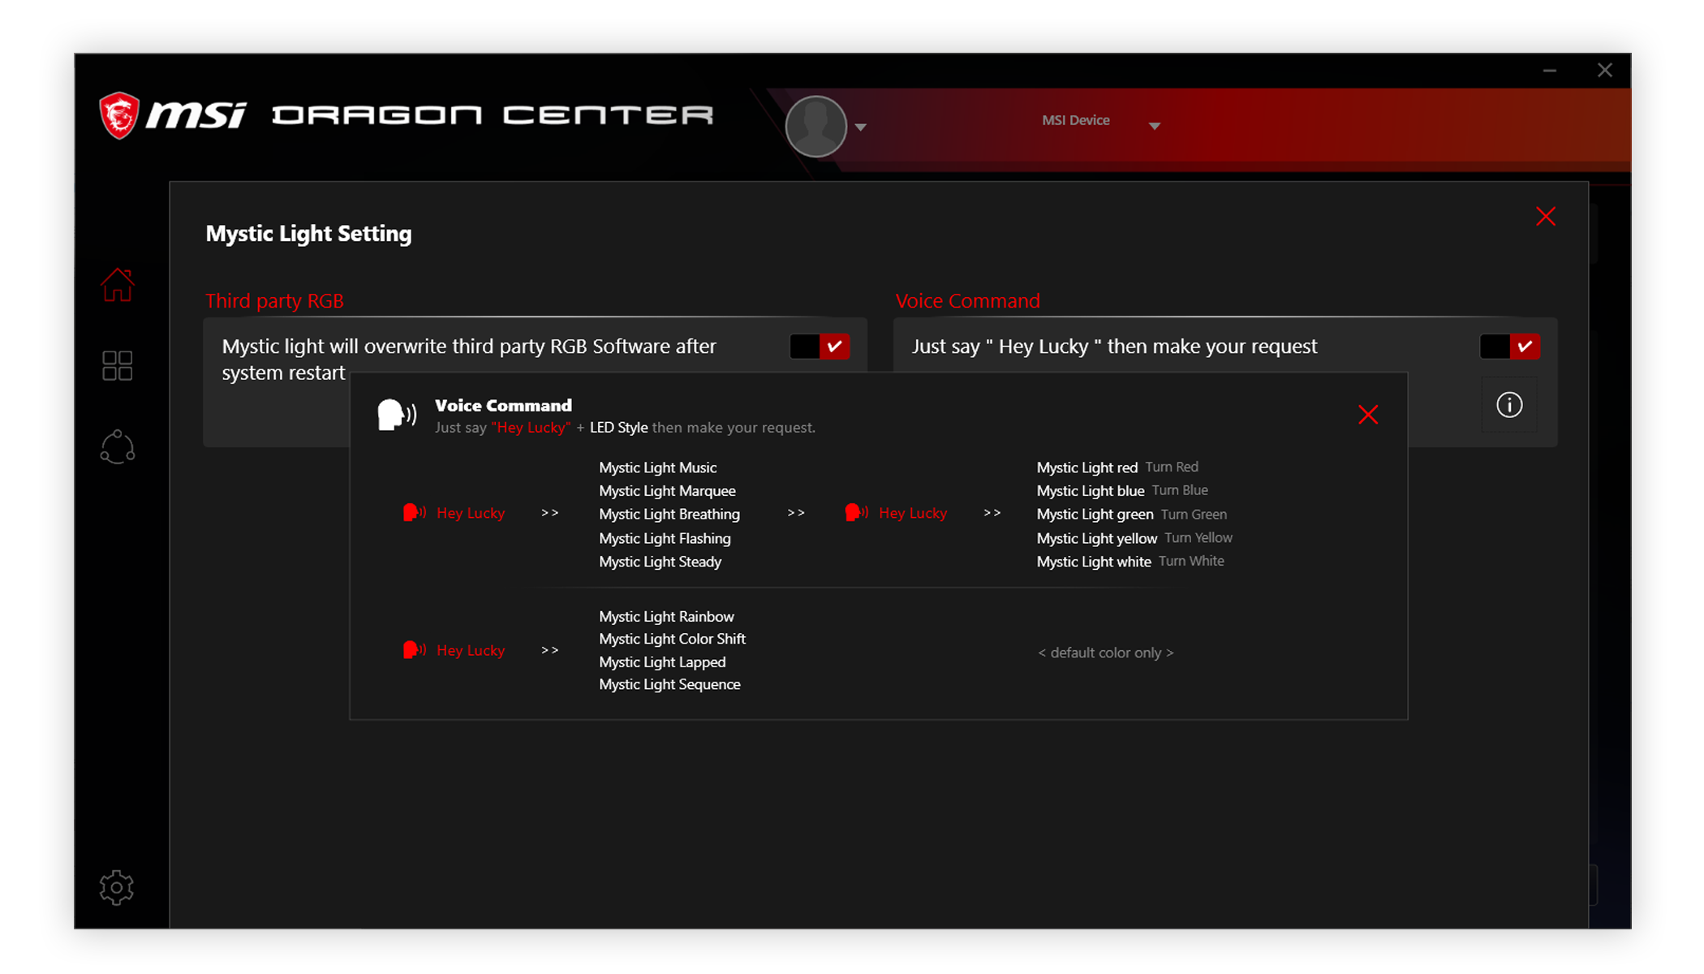Open the grid-shaped Features sidebar icon
The width and height of the screenshot is (1704, 974).
[x=117, y=365]
